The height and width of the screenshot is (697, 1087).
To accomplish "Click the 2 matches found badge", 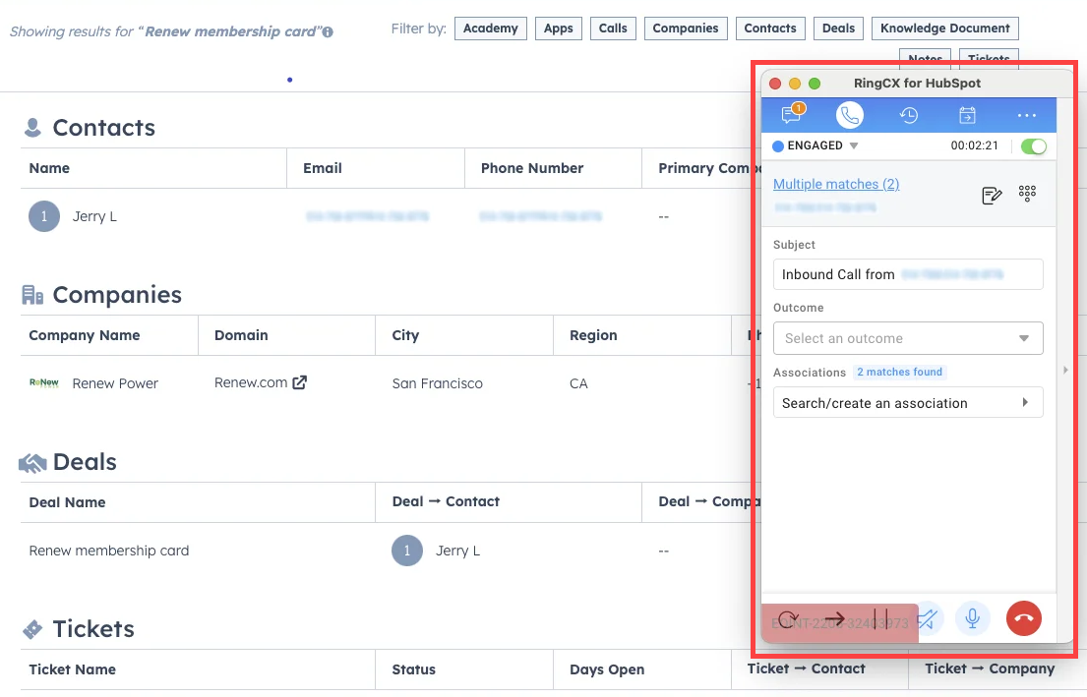I will click(900, 372).
